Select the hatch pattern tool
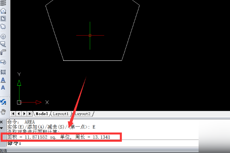The width and height of the screenshot is (230, 153). click(x=3, y=72)
